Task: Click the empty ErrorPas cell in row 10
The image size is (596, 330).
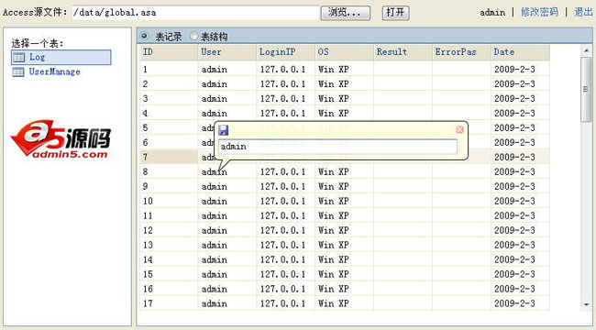Action: point(461,201)
